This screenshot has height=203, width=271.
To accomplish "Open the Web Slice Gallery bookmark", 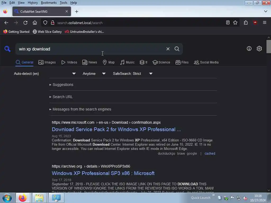I will pos(47,32).
